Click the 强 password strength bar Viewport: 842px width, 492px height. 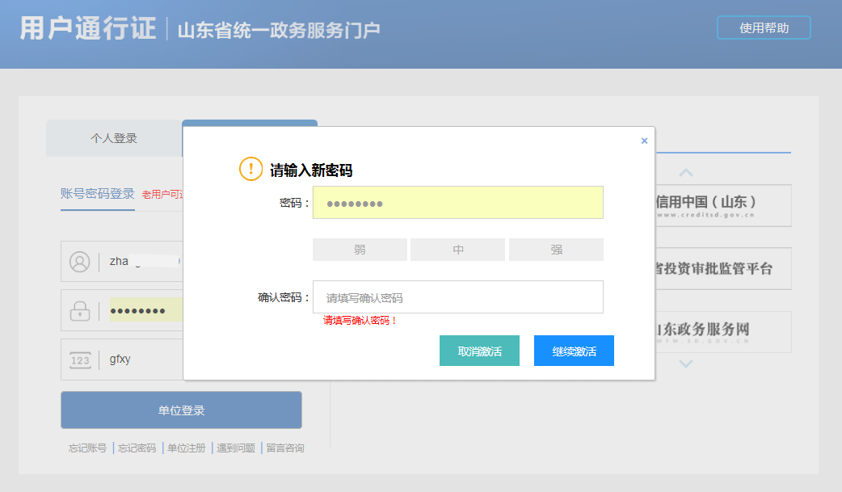tap(556, 250)
